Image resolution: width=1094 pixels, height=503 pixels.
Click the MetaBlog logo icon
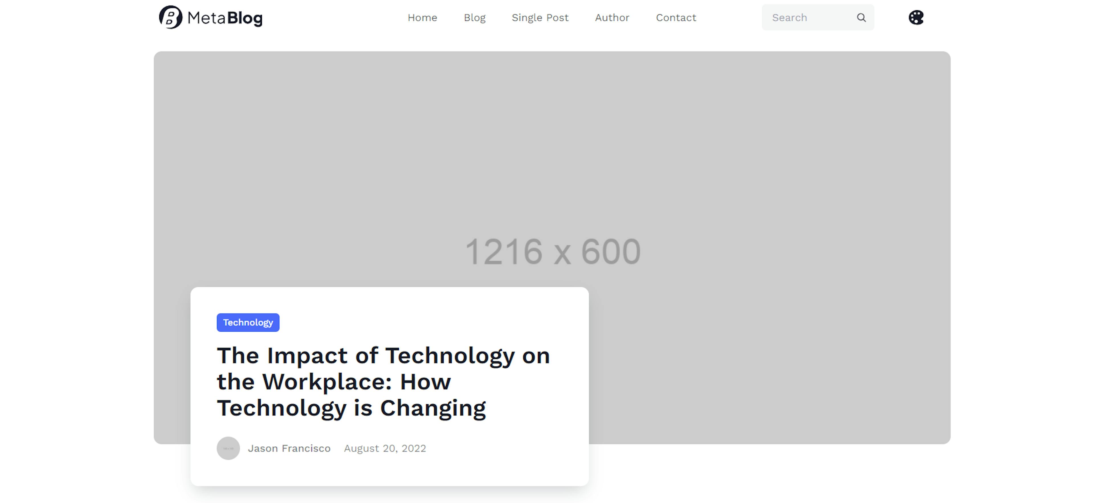point(170,17)
